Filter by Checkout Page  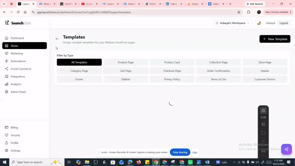pyautogui.click(x=172, y=71)
